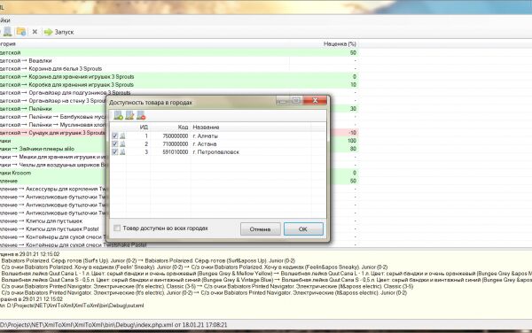
Task: Click the X delete icon in main toolbar
Action: coord(35,32)
